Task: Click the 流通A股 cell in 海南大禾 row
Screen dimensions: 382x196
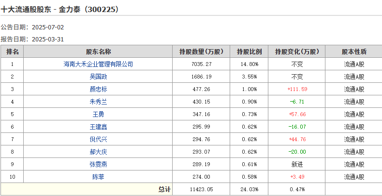Action: [354, 64]
